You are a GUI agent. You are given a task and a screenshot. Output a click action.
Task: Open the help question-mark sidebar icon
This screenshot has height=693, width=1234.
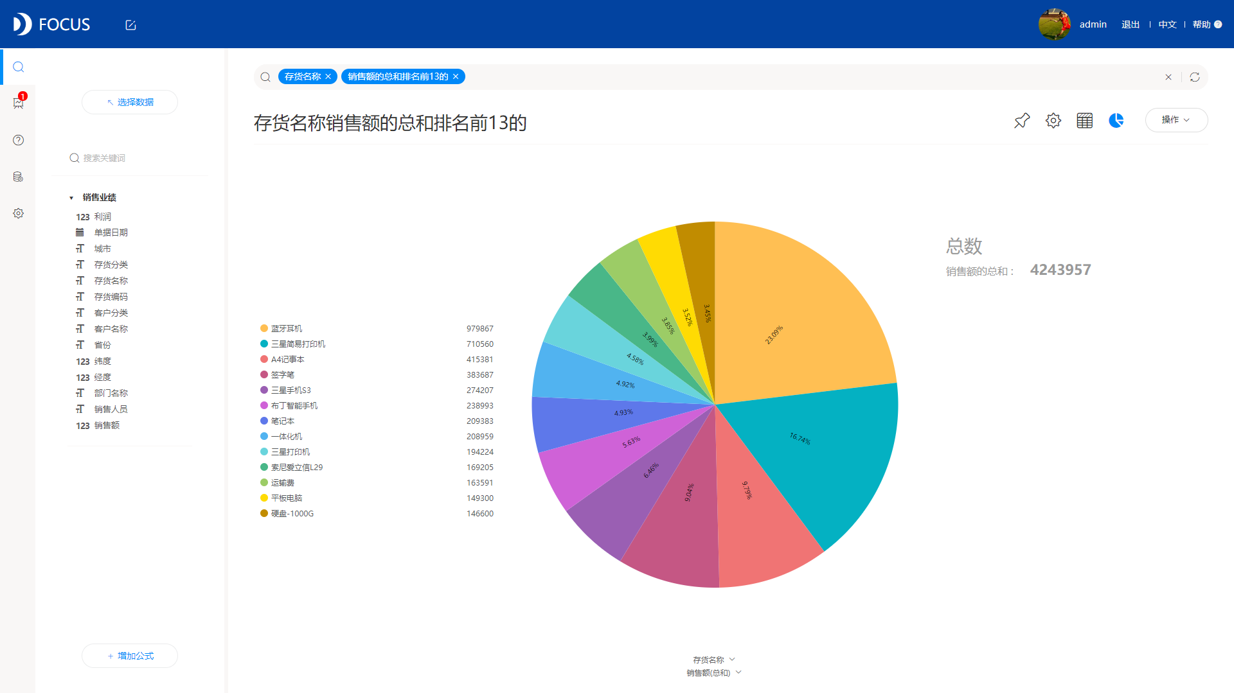click(x=18, y=140)
